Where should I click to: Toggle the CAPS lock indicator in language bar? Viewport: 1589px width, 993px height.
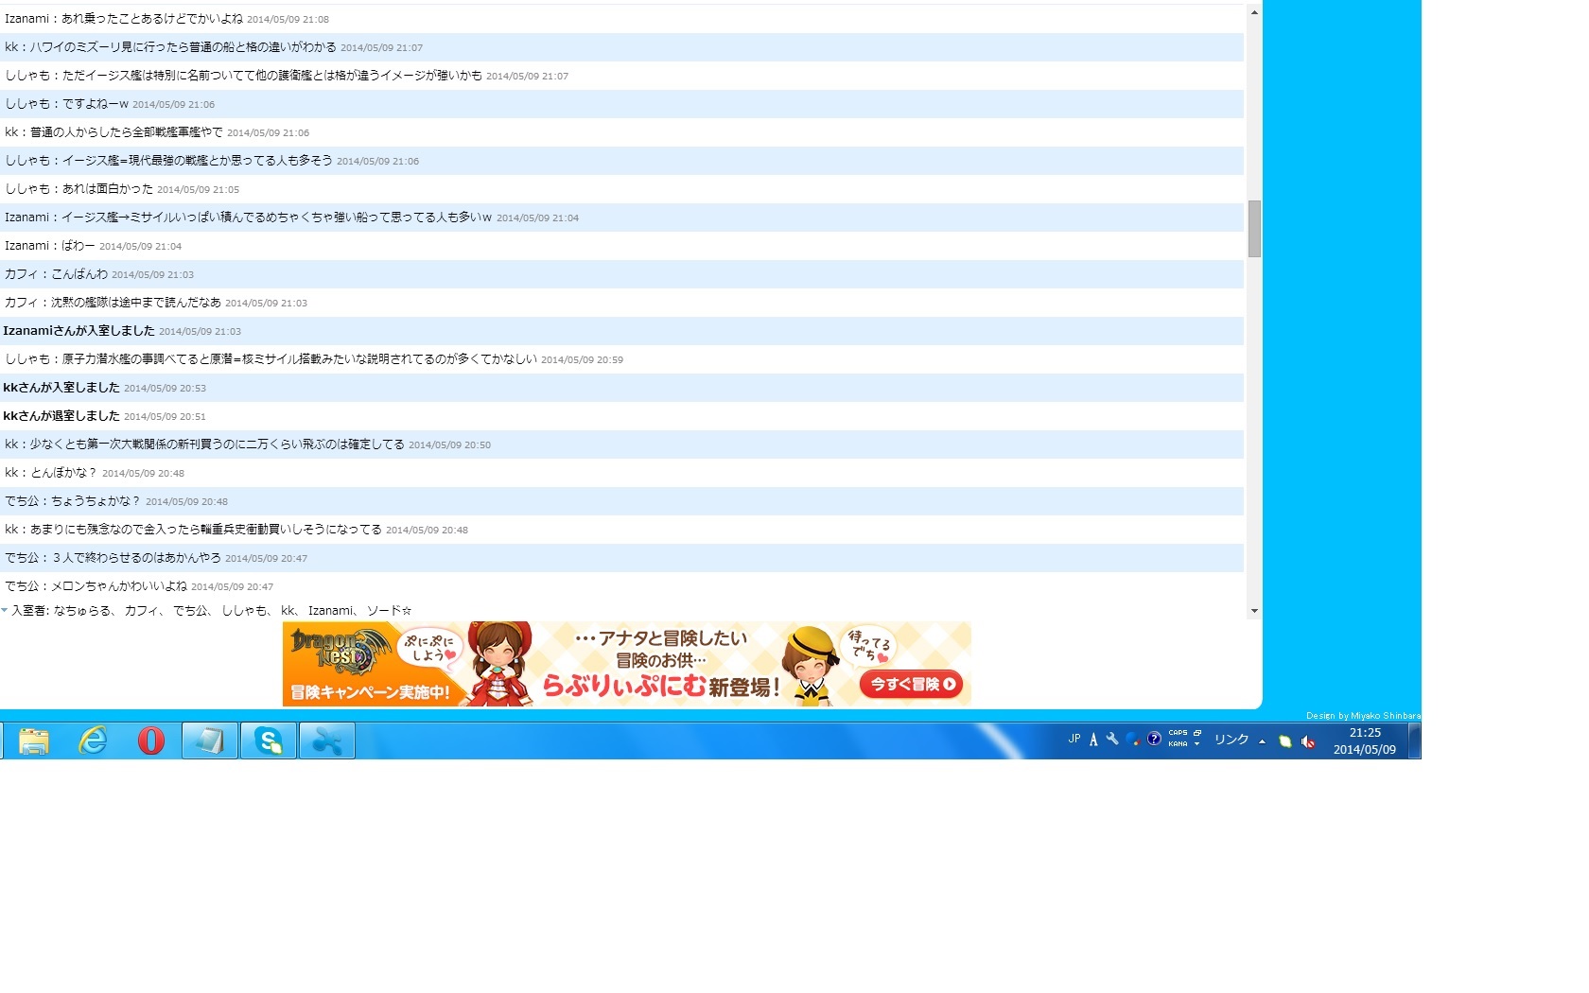click(1178, 733)
